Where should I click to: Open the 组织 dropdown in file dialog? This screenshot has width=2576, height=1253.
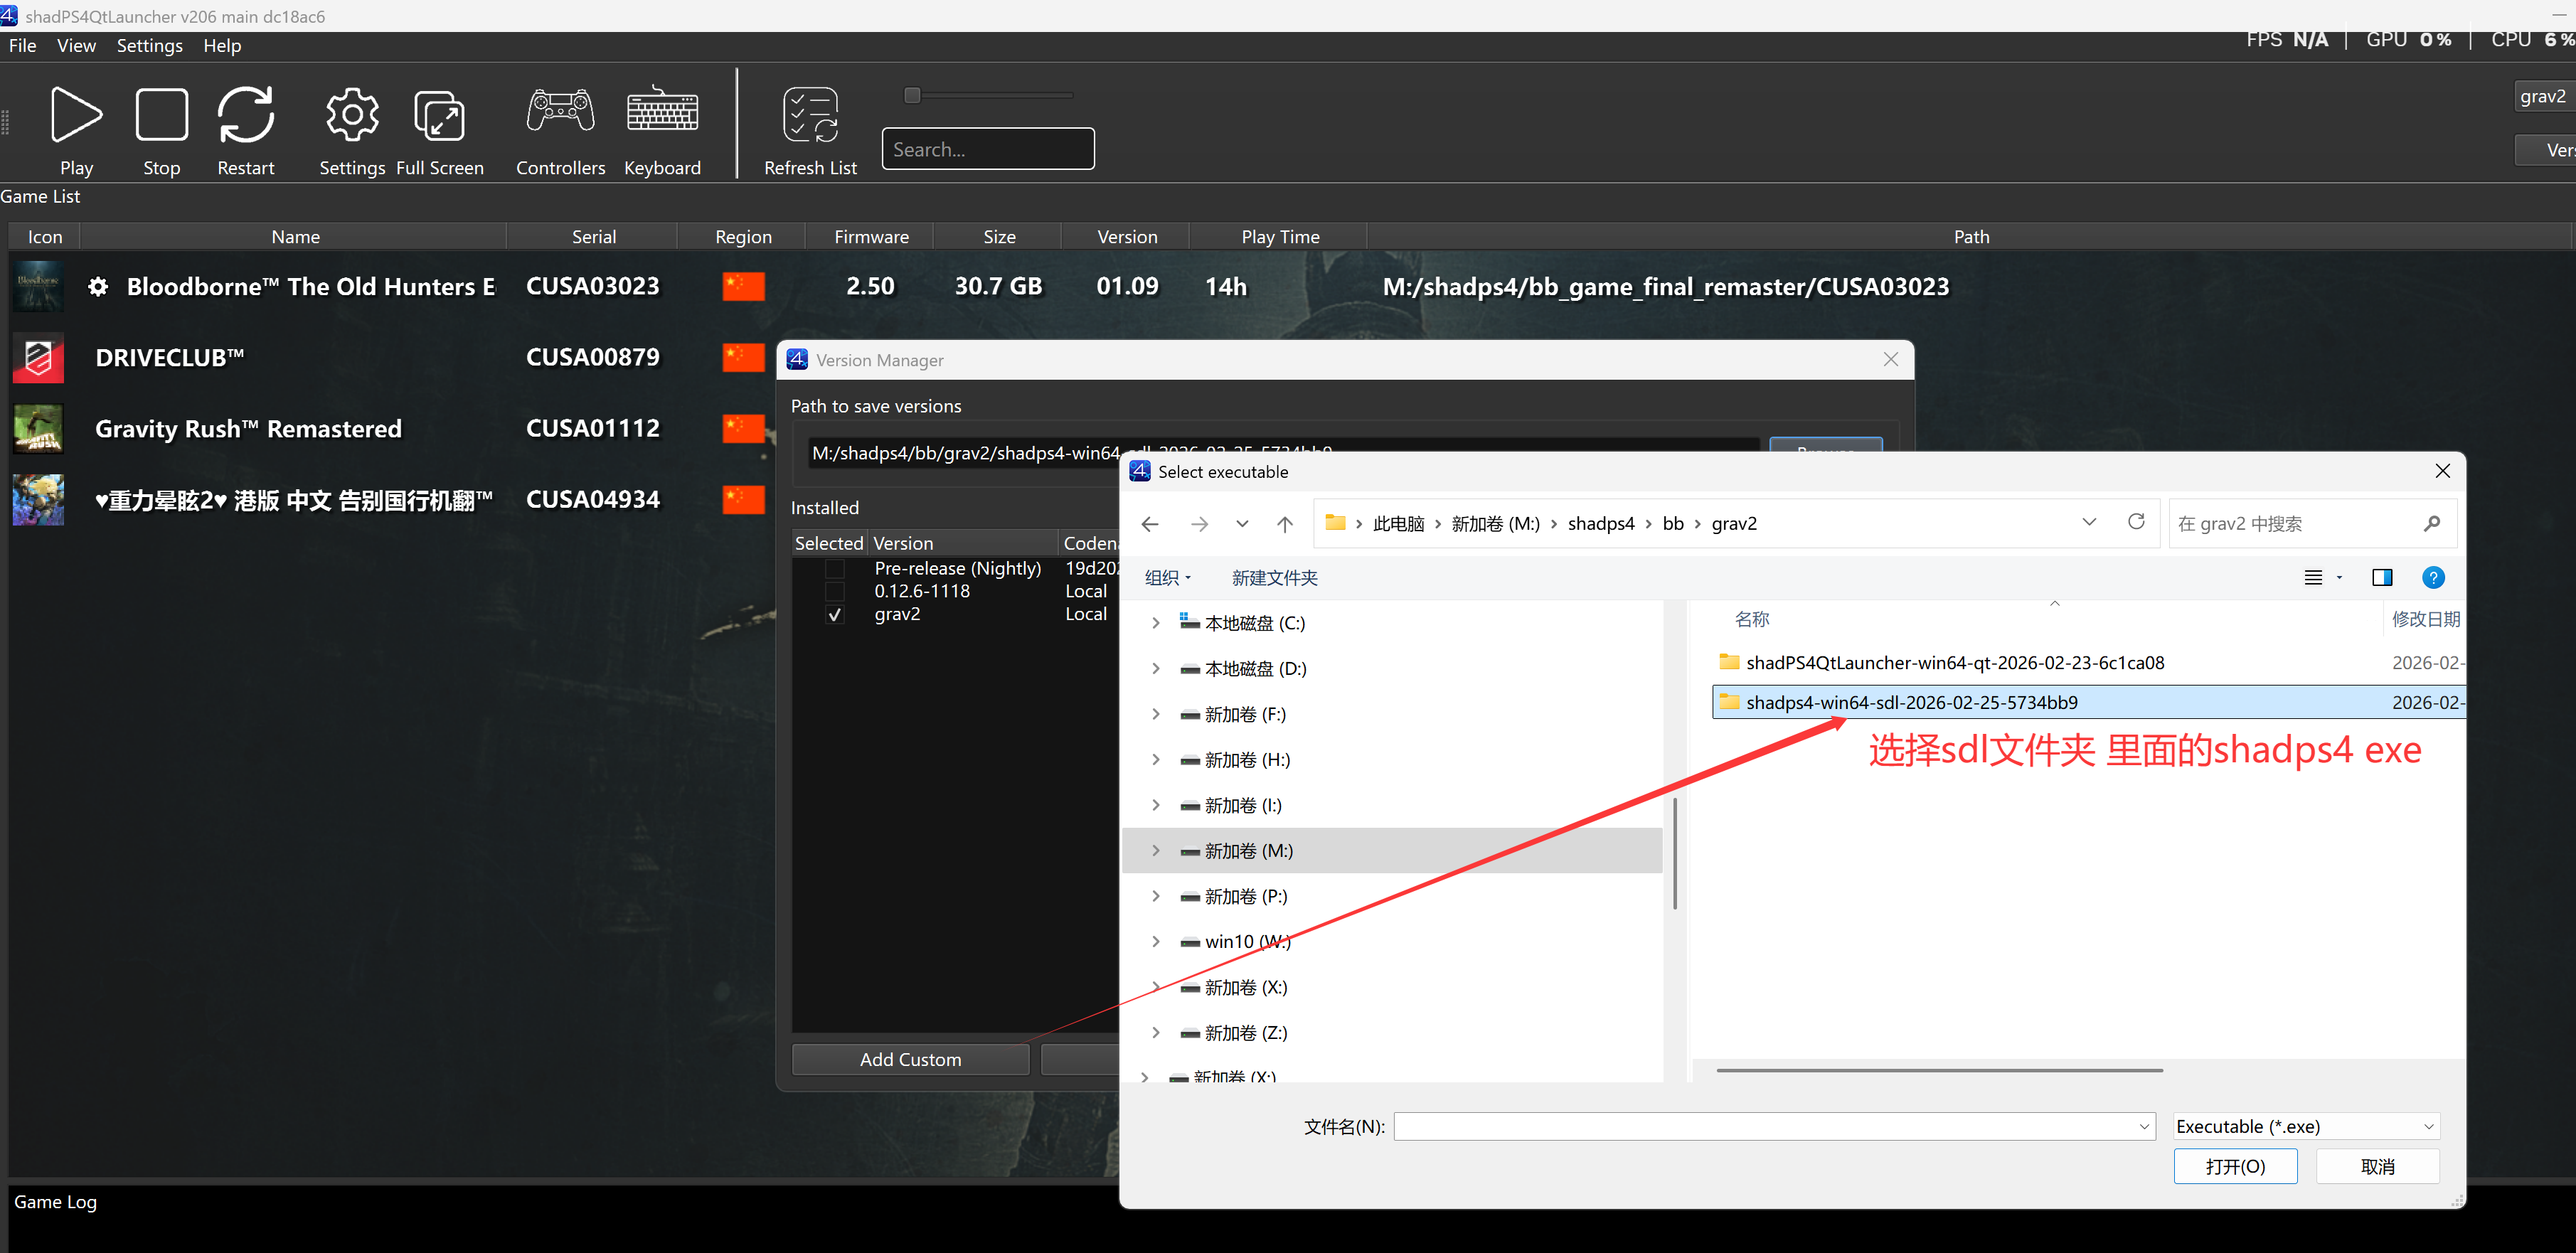[x=1166, y=577]
